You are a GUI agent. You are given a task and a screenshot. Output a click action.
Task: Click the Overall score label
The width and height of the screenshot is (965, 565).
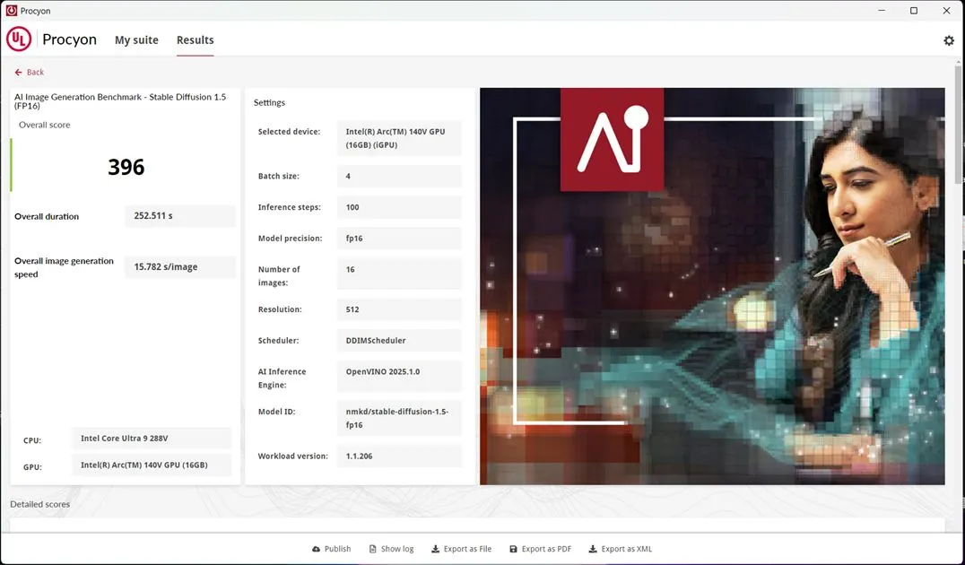click(x=44, y=125)
